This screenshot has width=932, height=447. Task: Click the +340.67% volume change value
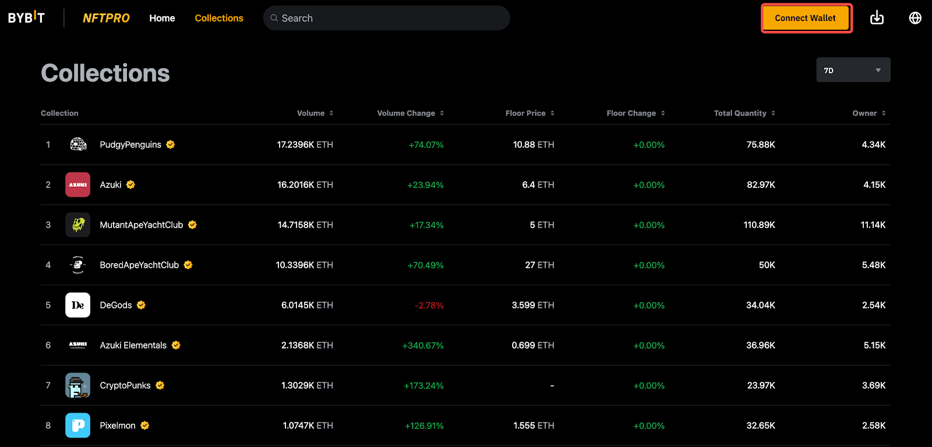click(x=423, y=346)
